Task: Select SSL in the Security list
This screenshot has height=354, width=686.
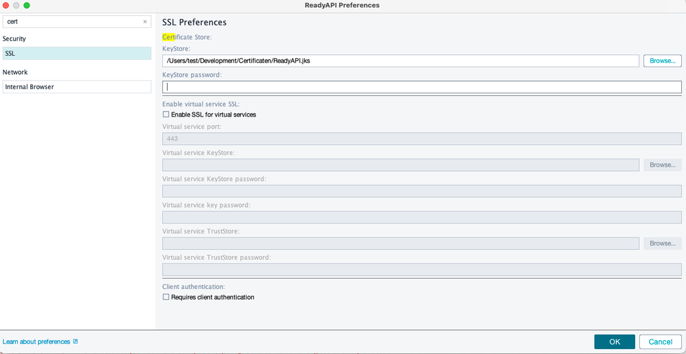Action: [x=77, y=54]
